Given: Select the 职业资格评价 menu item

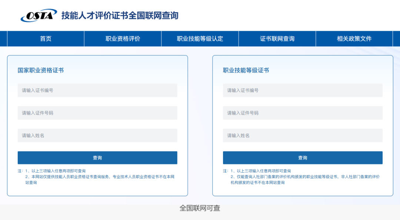Looking at the screenshot, I should tap(122, 39).
